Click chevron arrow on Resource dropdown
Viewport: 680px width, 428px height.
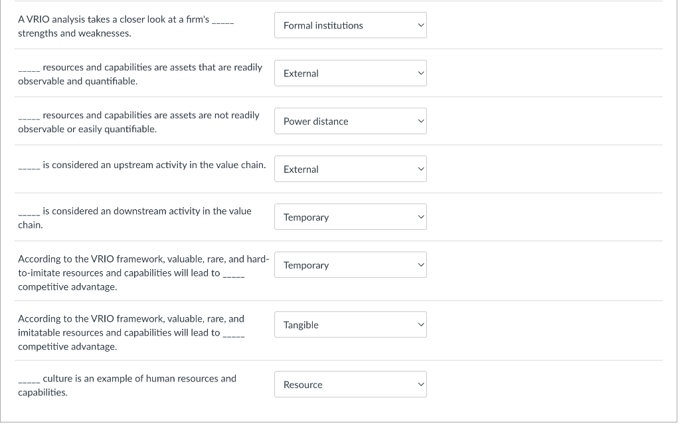pyautogui.click(x=420, y=385)
